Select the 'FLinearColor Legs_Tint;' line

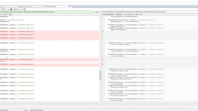119,96
